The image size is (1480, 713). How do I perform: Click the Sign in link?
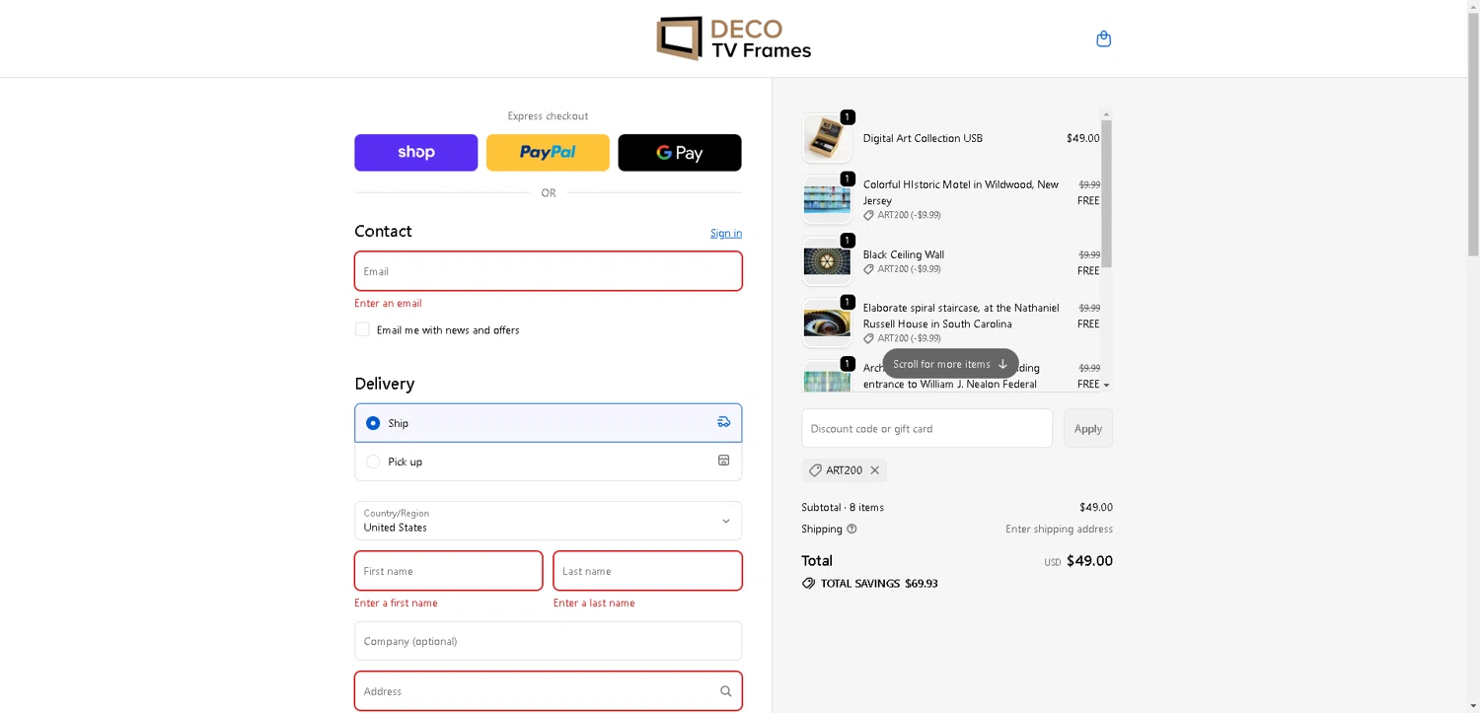click(x=726, y=234)
